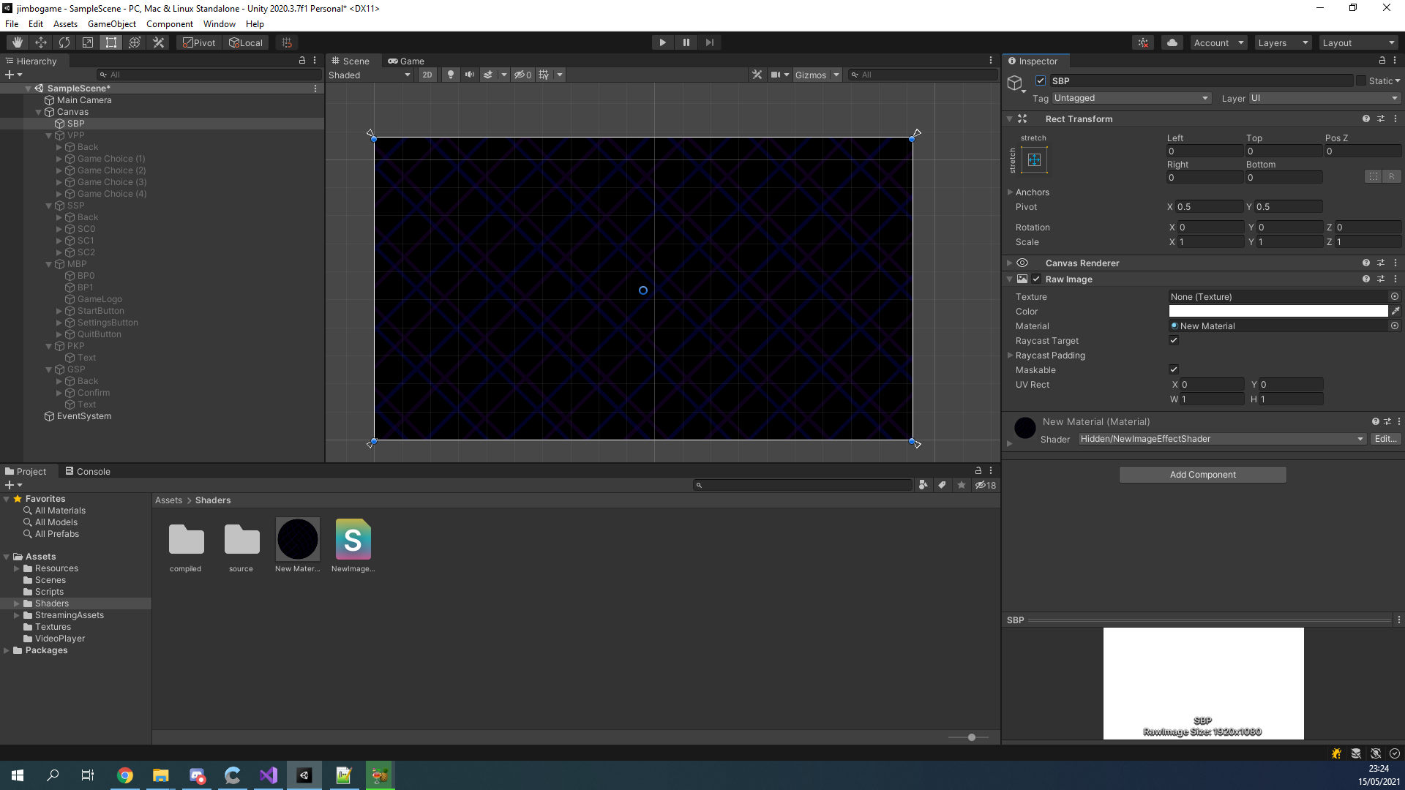Open the Layers dropdown
1405x790 pixels.
[1282, 42]
